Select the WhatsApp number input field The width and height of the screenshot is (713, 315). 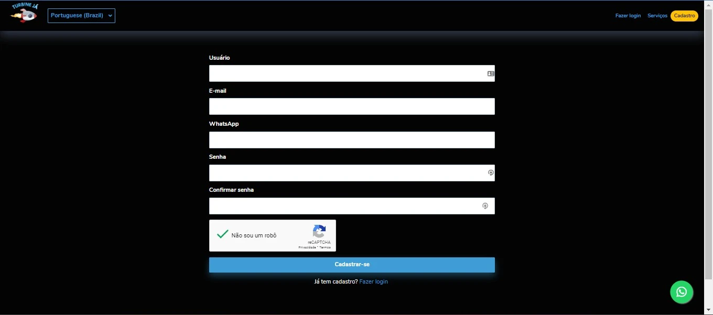[351, 140]
